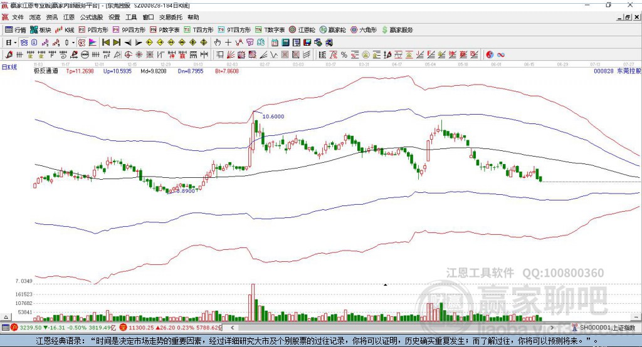Open the calculator tool
The image size is (642, 347).
285,42
